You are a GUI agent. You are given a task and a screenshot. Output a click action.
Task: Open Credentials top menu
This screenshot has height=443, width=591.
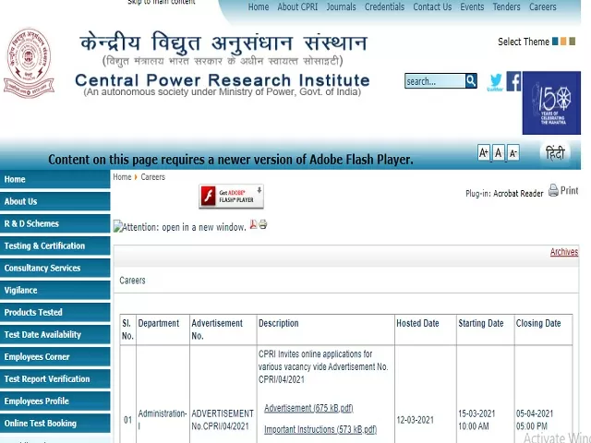[384, 6]
